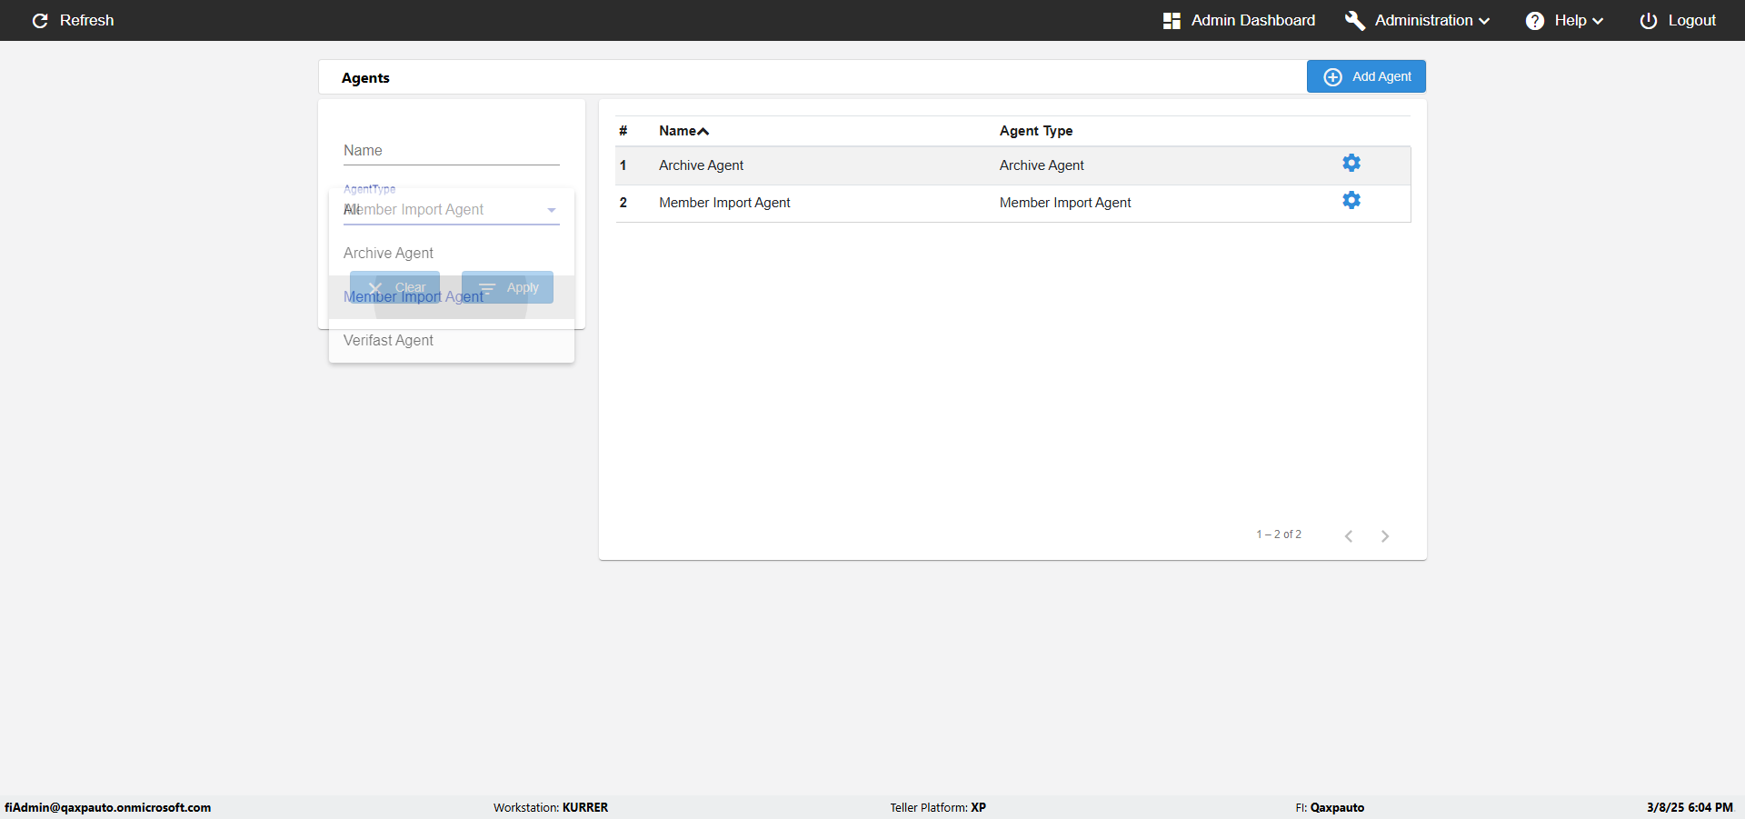Click Member Import Agent in Agent Type column
This screenshot has height=819, width=1745.
point(1065,203)
